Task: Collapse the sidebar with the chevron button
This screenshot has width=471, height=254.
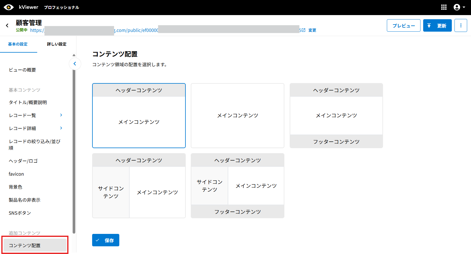Action: 75,64
